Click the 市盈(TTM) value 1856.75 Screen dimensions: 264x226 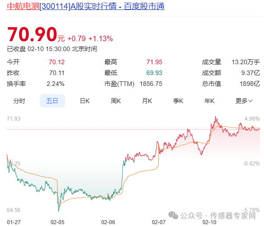tap(151, 84)
